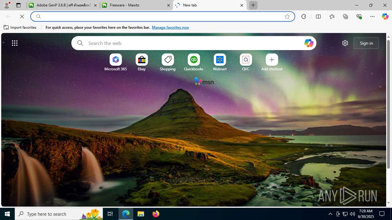
Task: Open File Explorer from the taskbar
Action: tap(141, 214)
